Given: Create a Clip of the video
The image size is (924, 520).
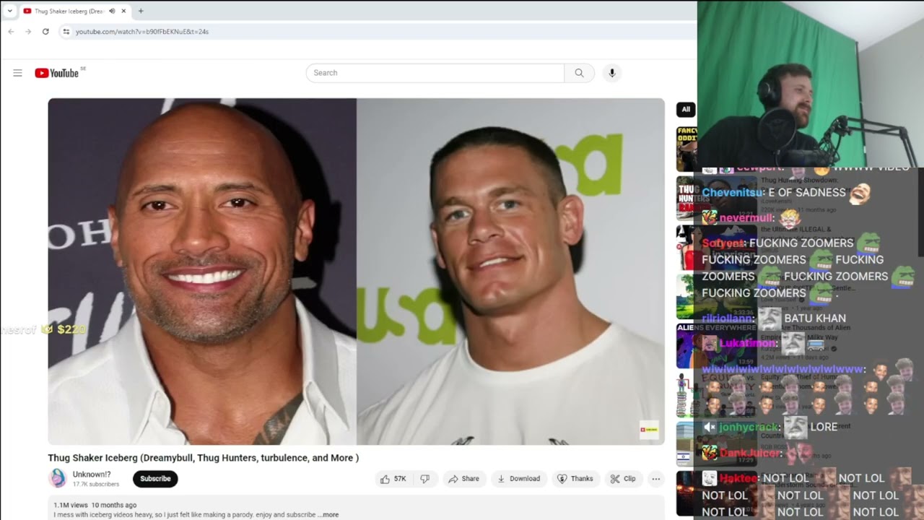Looking at the screenshot, I should tap(622, 479).
